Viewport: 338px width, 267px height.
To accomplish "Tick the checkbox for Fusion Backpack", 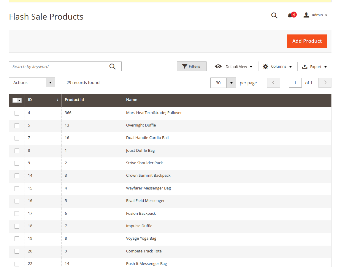I will (17, 214).
